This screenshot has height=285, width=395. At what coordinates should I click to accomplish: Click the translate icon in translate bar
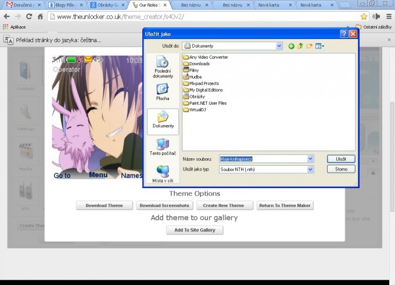pyautogui.click(x=8, y=40)
